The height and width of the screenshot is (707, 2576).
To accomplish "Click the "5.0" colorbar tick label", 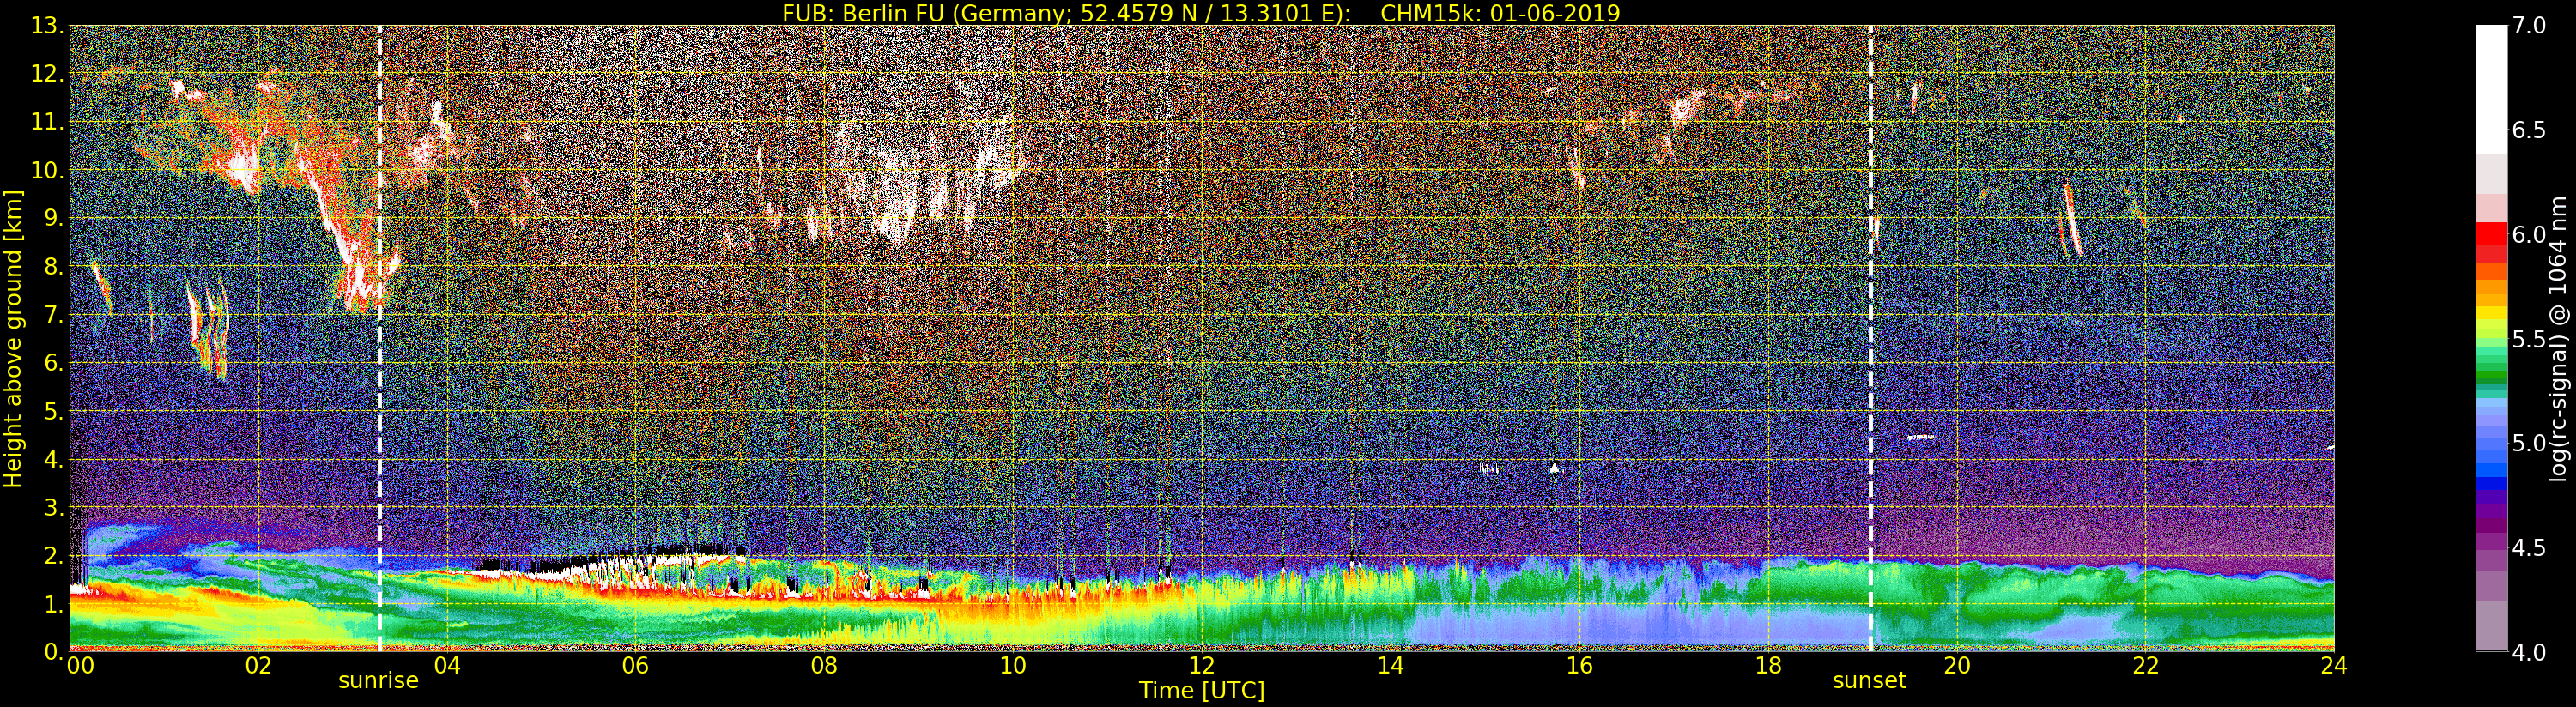I will [2528, 443].
